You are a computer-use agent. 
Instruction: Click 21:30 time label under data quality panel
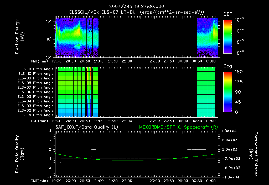113,181
